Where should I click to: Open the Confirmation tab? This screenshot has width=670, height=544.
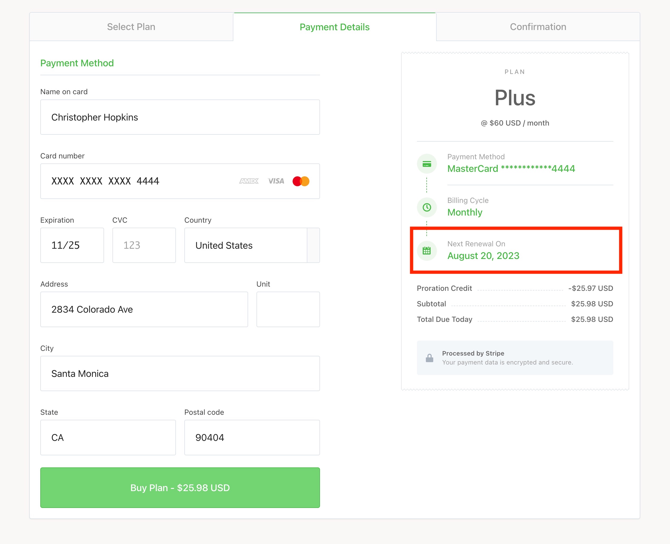click(538, 27)
